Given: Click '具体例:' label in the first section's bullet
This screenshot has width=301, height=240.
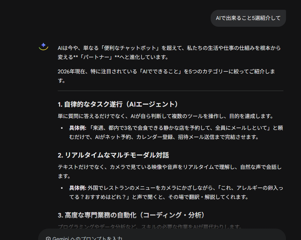Looking at the screenshot, I should click(78, 128).
